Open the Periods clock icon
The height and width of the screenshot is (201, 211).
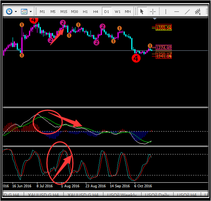point(9,11)
